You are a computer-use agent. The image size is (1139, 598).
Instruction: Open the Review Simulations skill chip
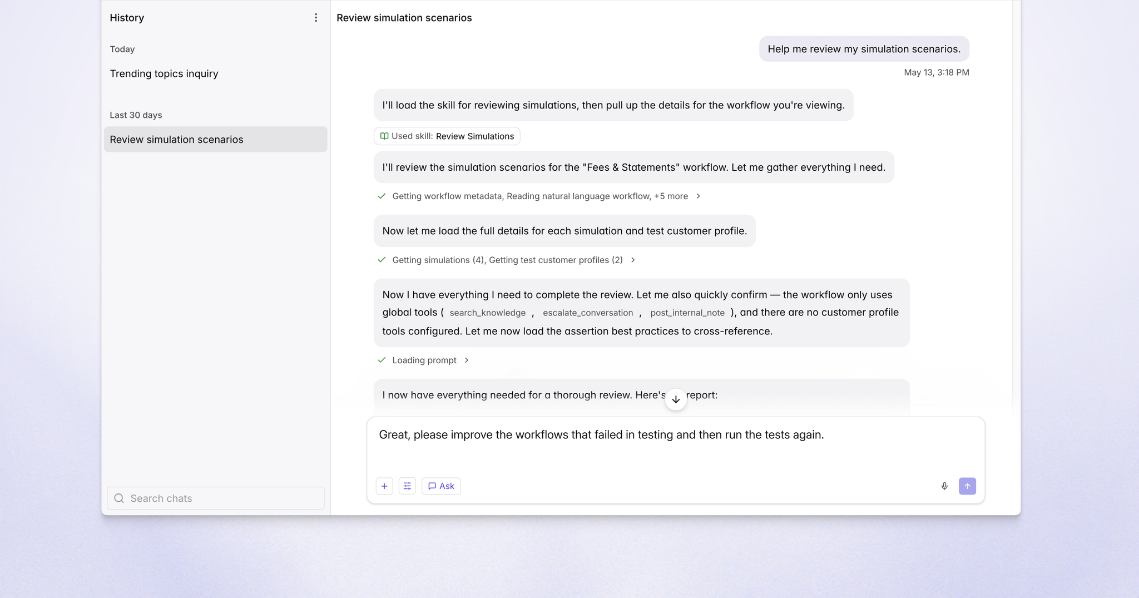[x=447, y=136]
